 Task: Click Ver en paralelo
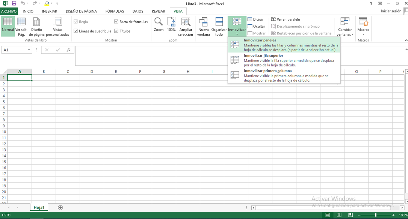click(286, 19)
